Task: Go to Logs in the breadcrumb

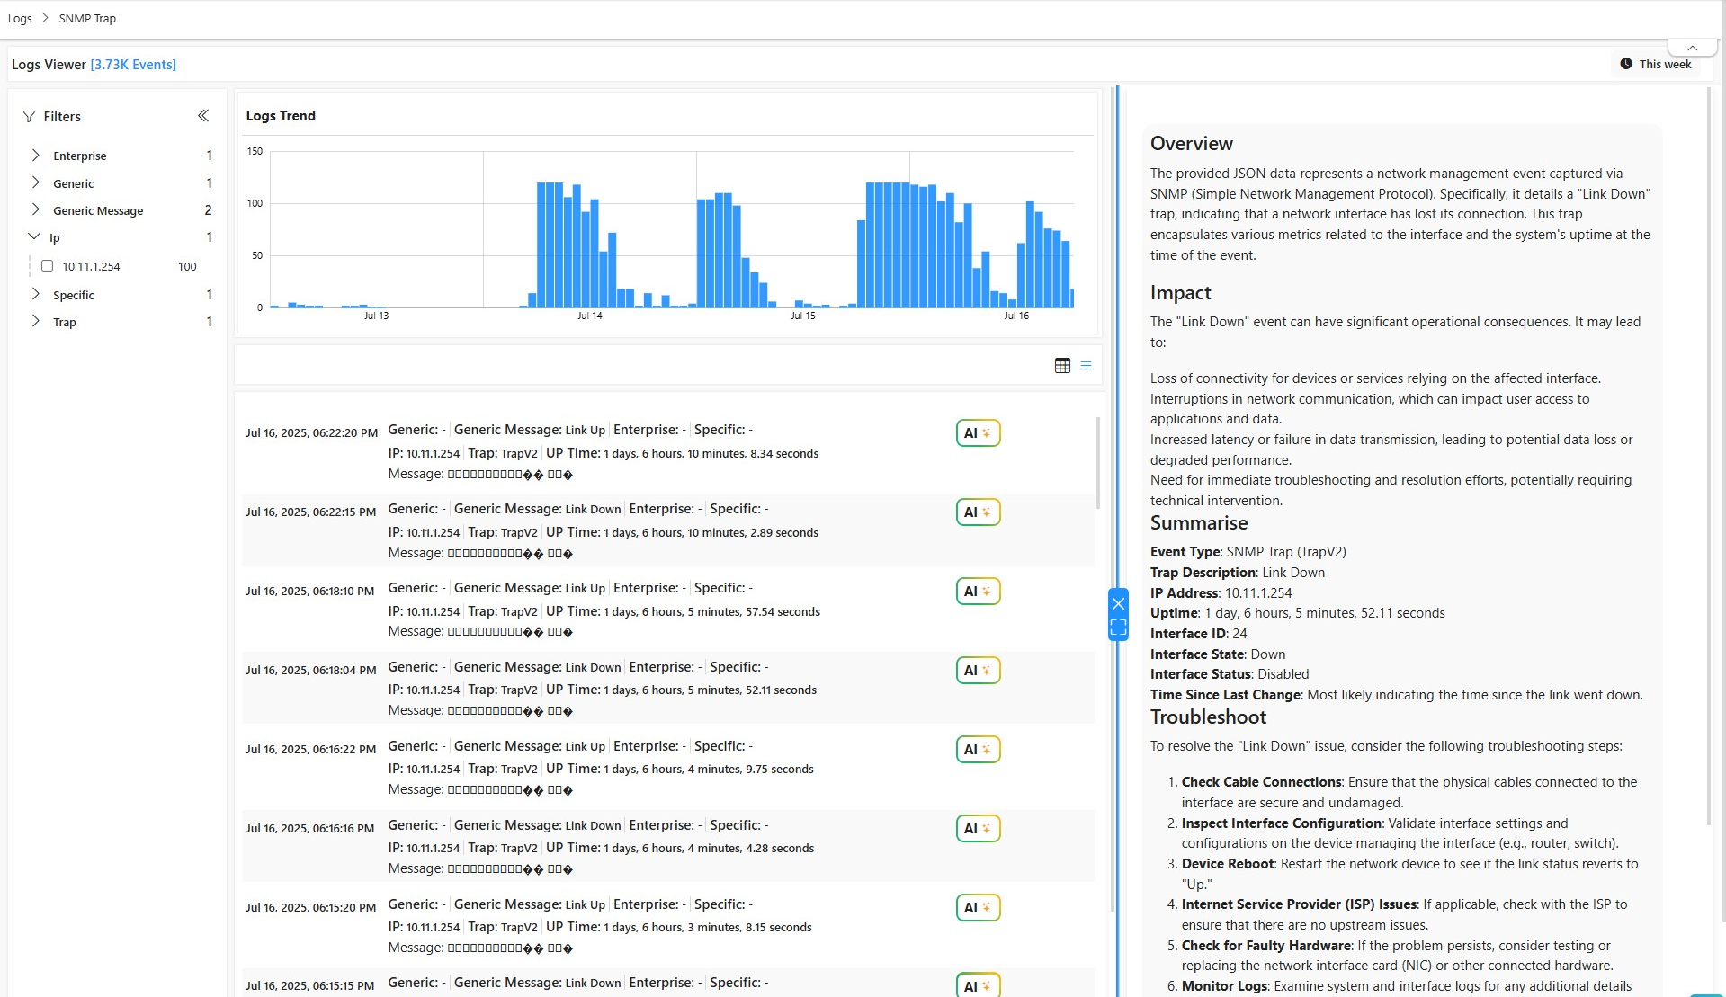Action: pyautogui.click(x=20, y=18)
